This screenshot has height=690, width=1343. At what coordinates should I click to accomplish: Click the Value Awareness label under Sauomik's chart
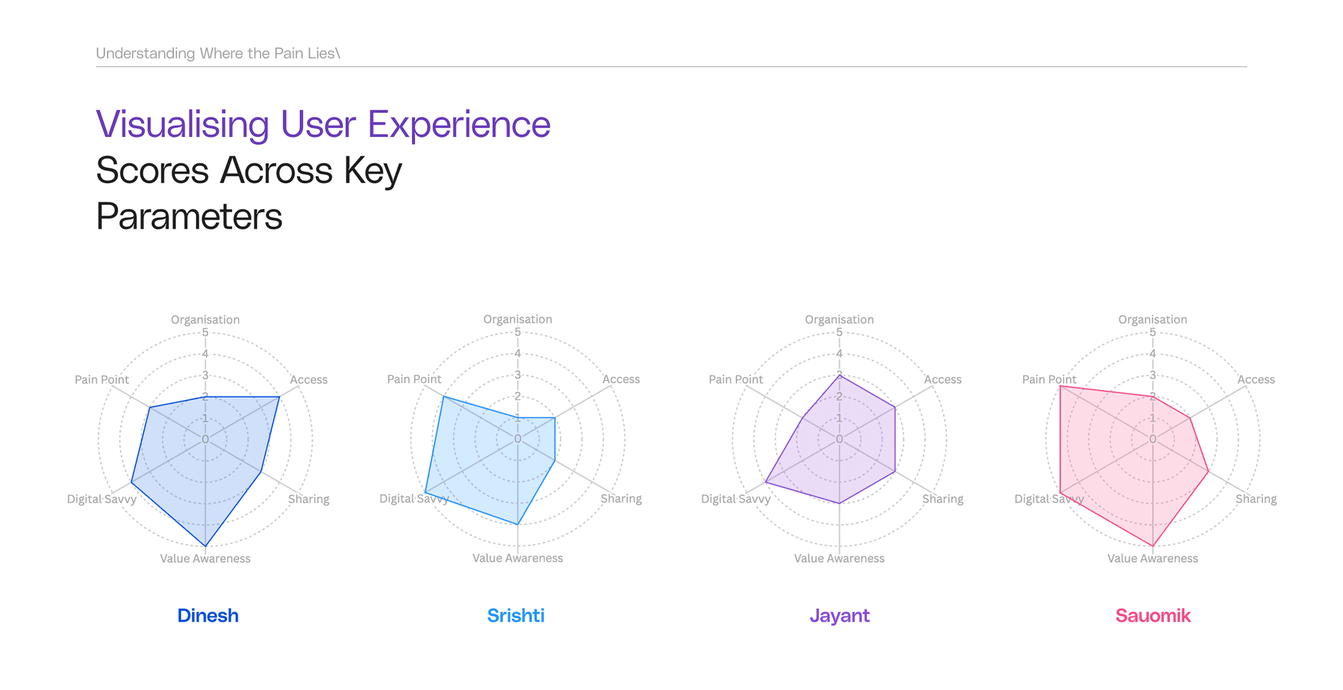pos(1153,558)
